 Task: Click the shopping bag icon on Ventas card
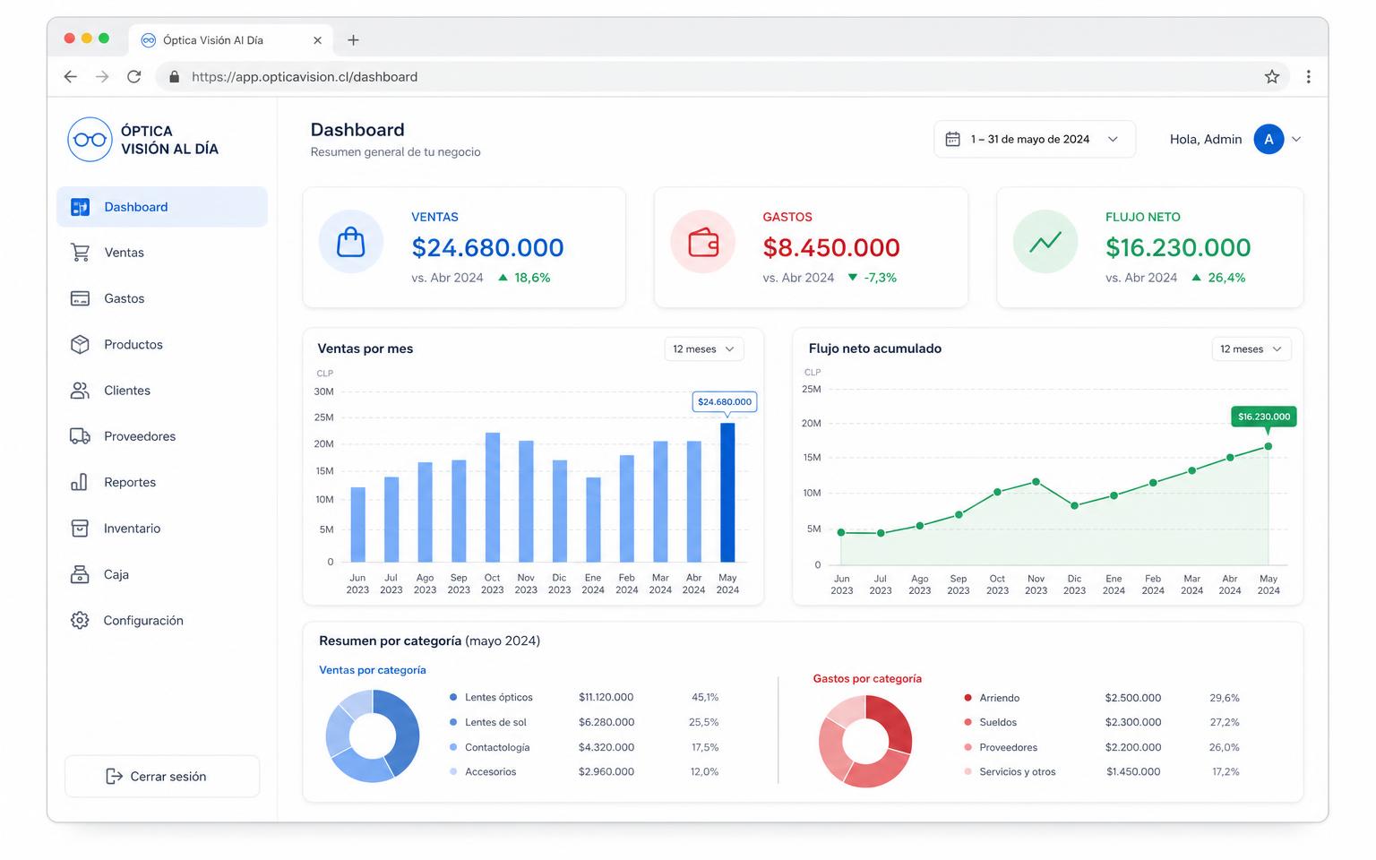(x=351, y=242)
